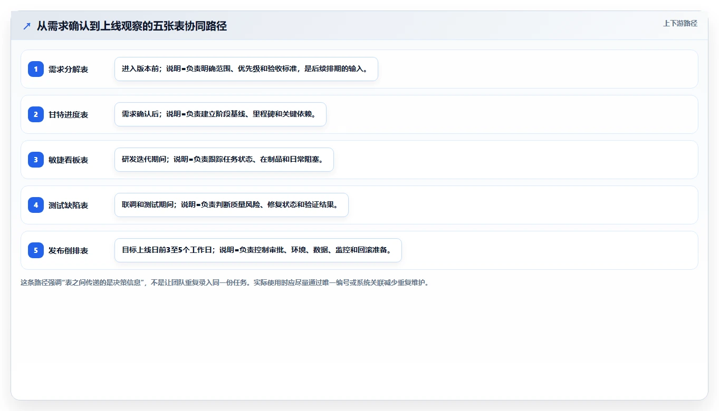Select the 需求分解表 step label
Screen dimensions: 719x411
pos(69,69)
